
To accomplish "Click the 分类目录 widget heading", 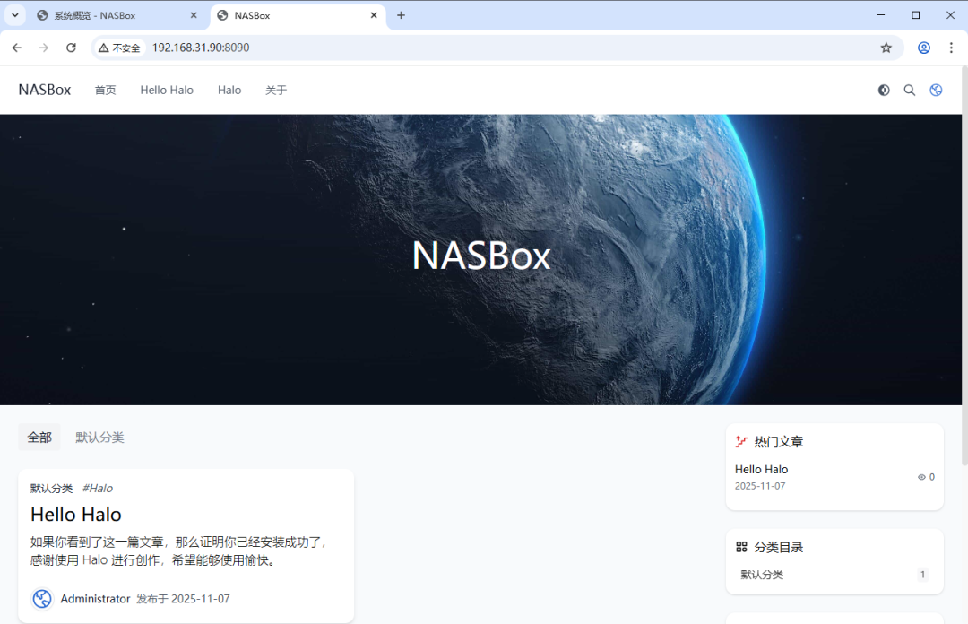I will click(x=779, y=547).
